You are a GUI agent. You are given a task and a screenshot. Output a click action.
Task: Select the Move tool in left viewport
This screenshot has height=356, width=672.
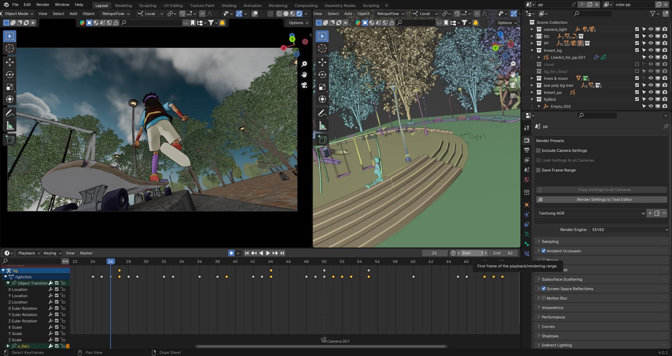tap(10, 62)
